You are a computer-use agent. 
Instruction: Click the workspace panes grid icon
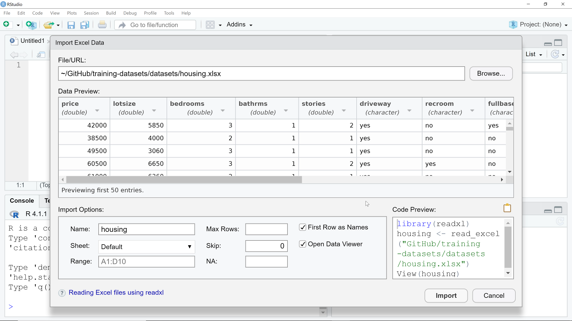tap(210, 25)
